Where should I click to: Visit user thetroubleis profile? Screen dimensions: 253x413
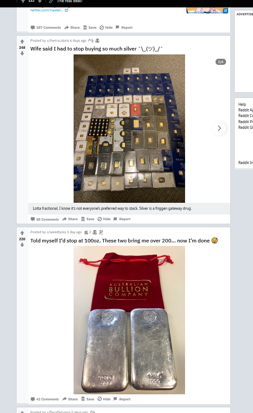[x=58, y=40]
